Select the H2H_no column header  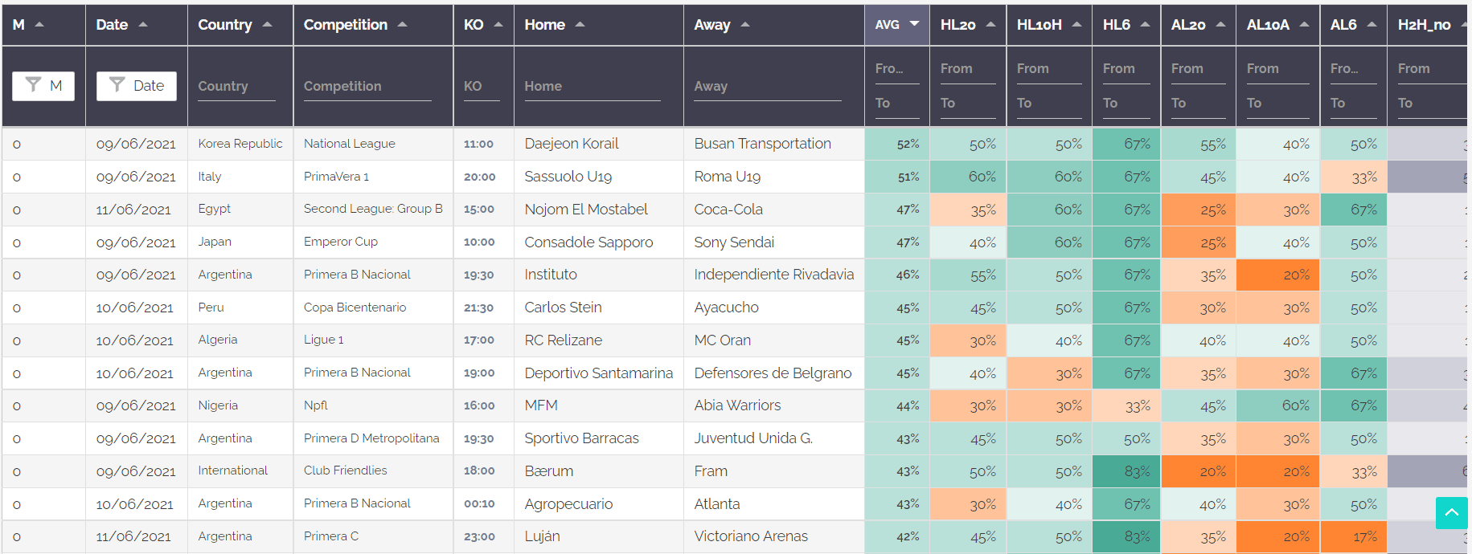coord(1423,24)
